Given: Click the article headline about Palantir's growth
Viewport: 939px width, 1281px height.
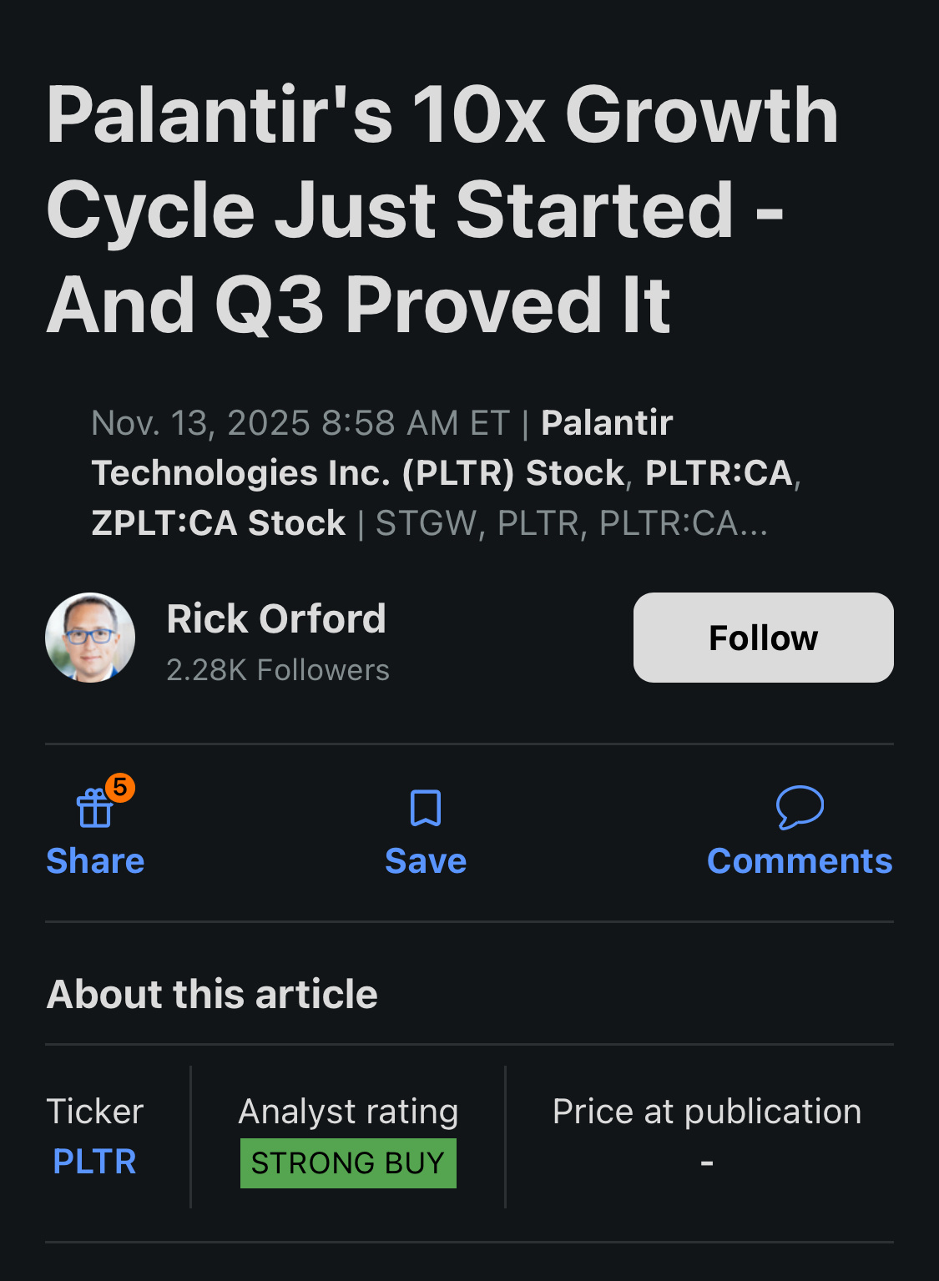Looking at the screenshot, I should coord(442,209).
